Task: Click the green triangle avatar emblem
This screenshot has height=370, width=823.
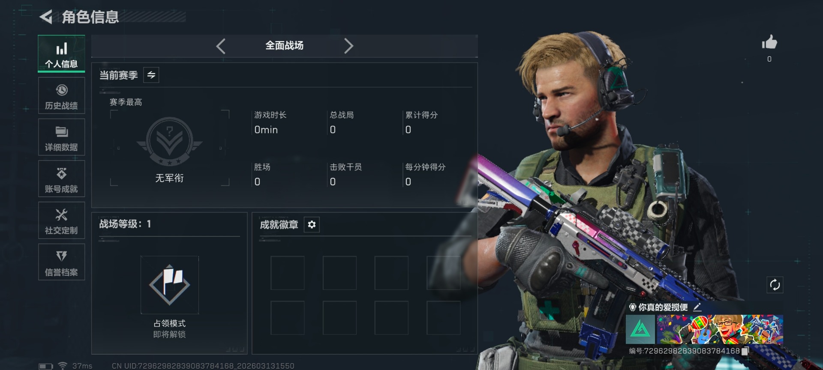Action: coord(640,329)
